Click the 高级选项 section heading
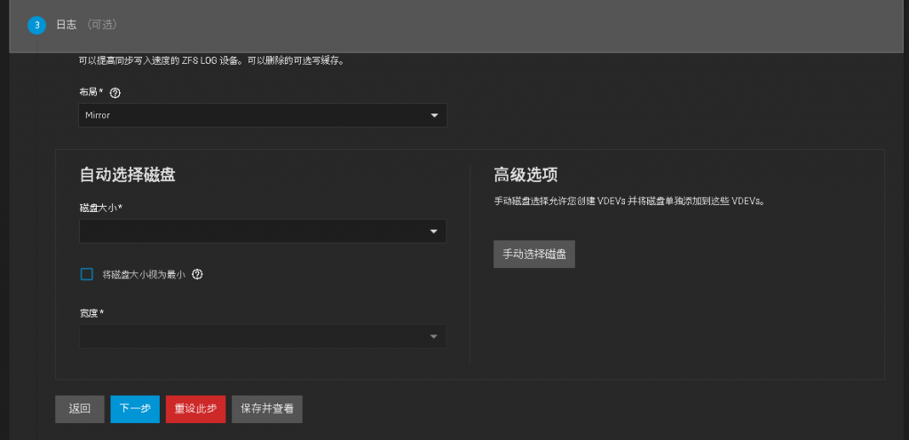Screen dimensions: 909x440 point(525,175)
